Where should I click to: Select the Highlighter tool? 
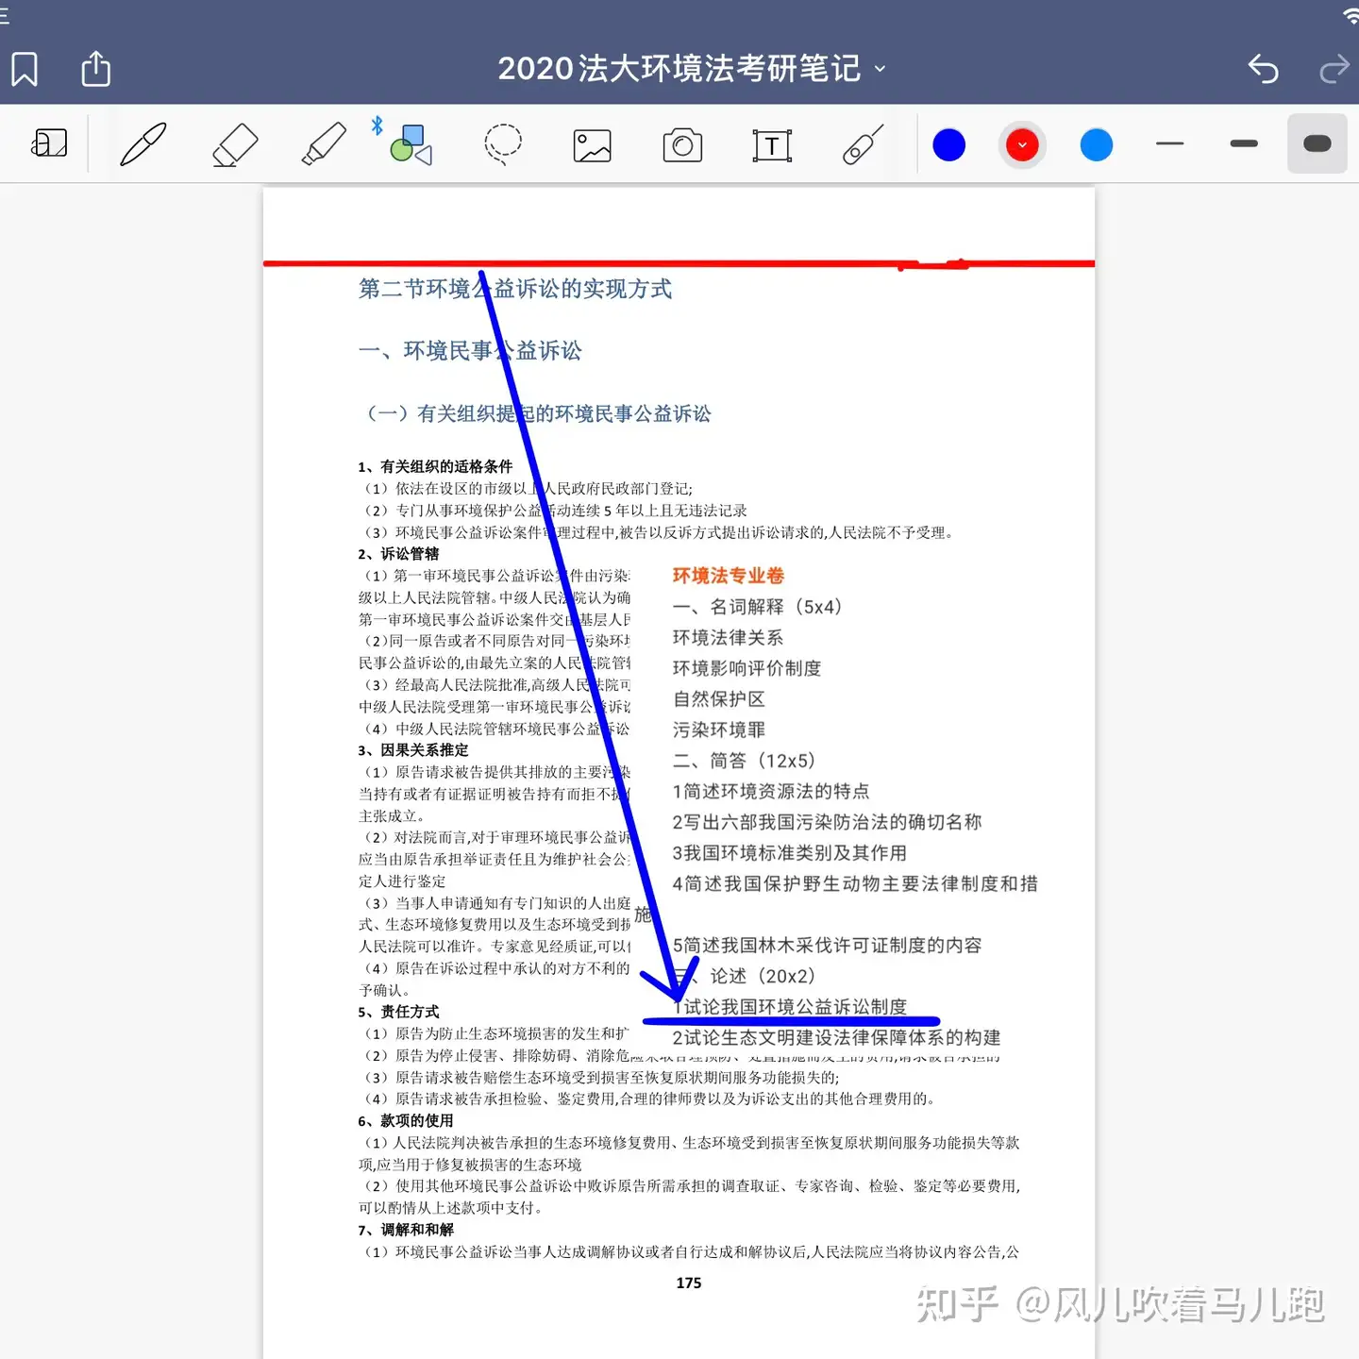pos(324,144)
